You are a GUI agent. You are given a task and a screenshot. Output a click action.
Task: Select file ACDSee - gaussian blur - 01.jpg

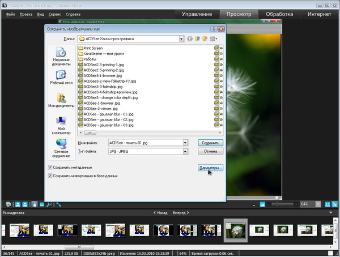pyautogui.click(x=106, y=114)
